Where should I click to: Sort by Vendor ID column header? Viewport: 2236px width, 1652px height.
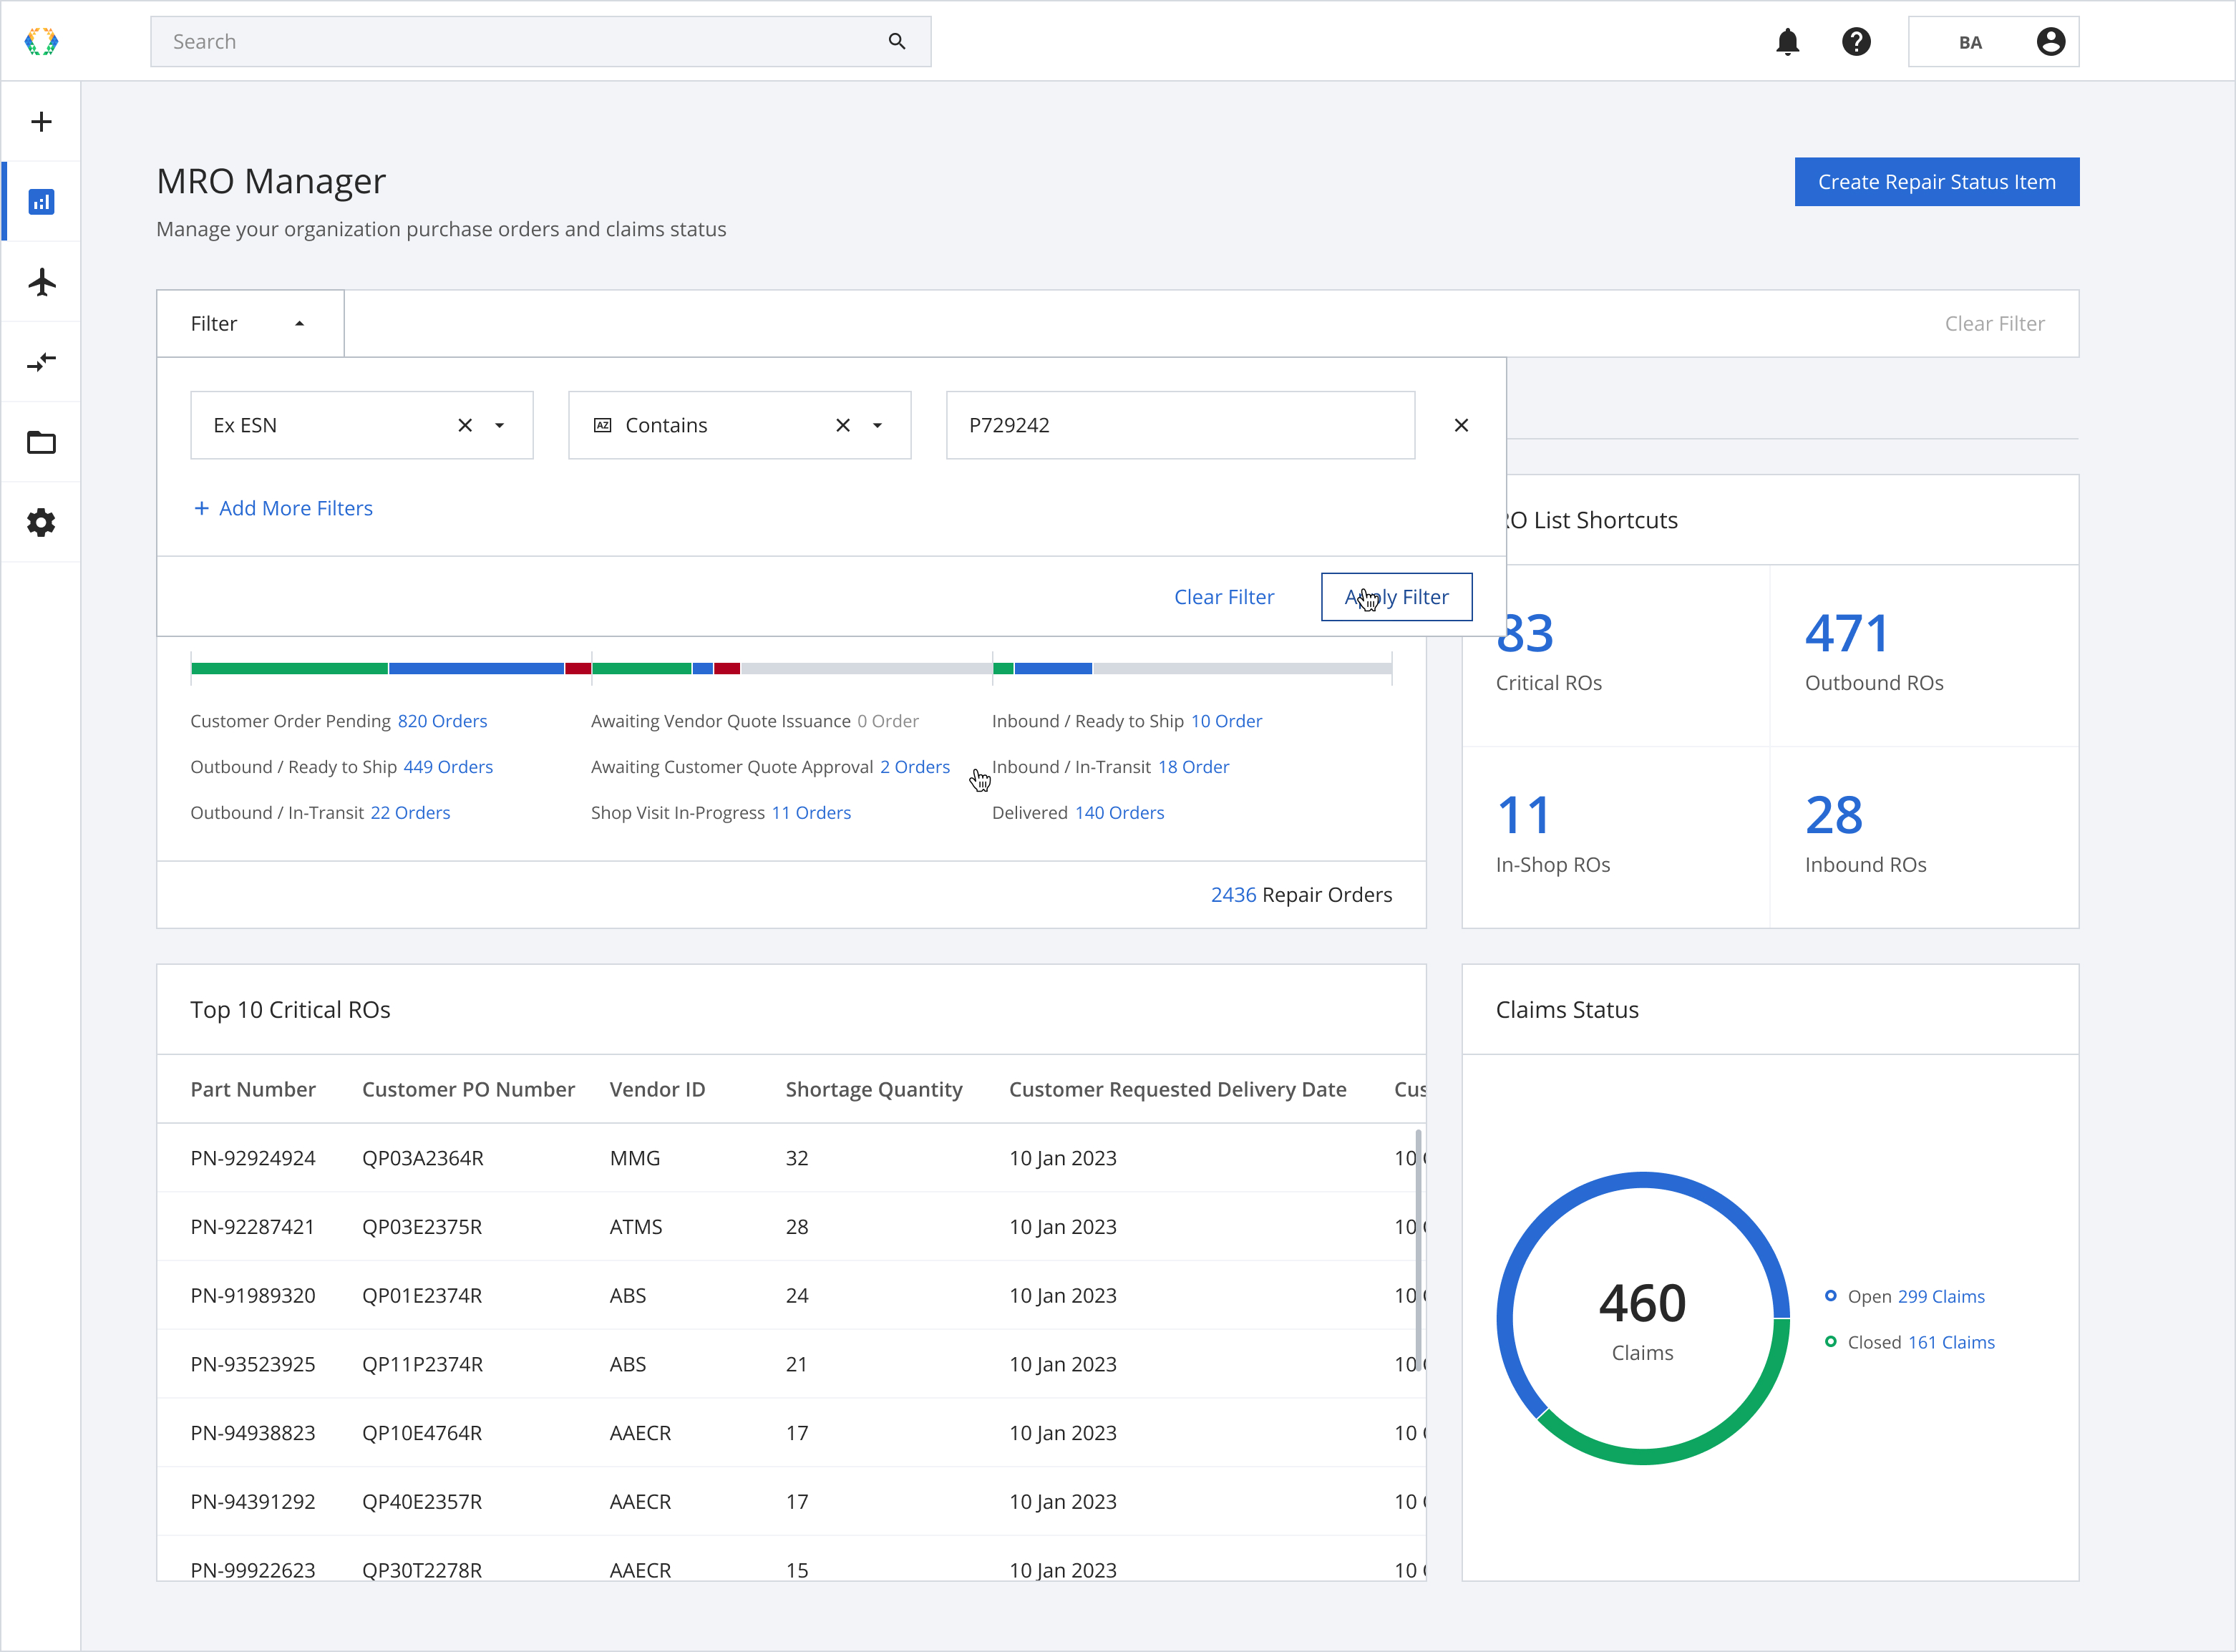(657, 1089)
